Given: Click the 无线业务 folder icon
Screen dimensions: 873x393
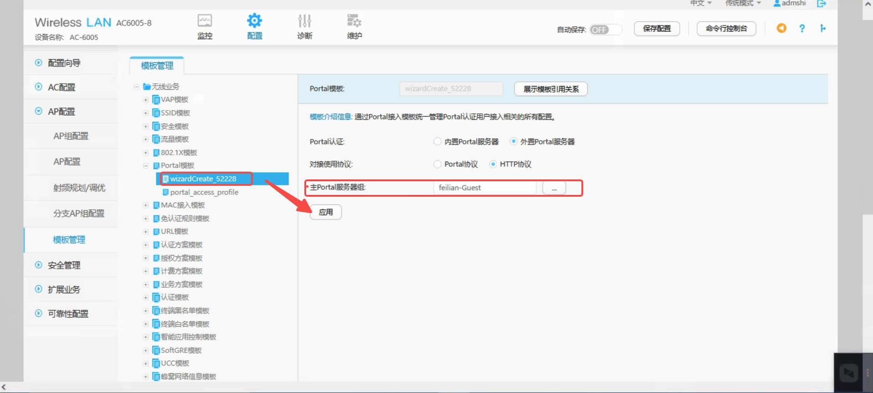Looking at the screenshot, I should [x=147, y=87].
